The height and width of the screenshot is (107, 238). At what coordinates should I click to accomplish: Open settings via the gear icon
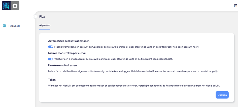tap(15, 6)
